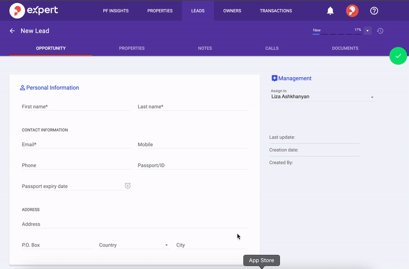Switch to the Documents tab
This screenshot has width=409, height=269.
pos(345,48)
